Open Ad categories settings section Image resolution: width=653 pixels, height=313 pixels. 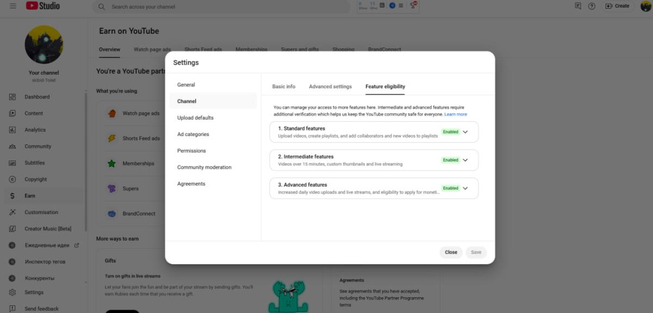[x=213, y=134]
